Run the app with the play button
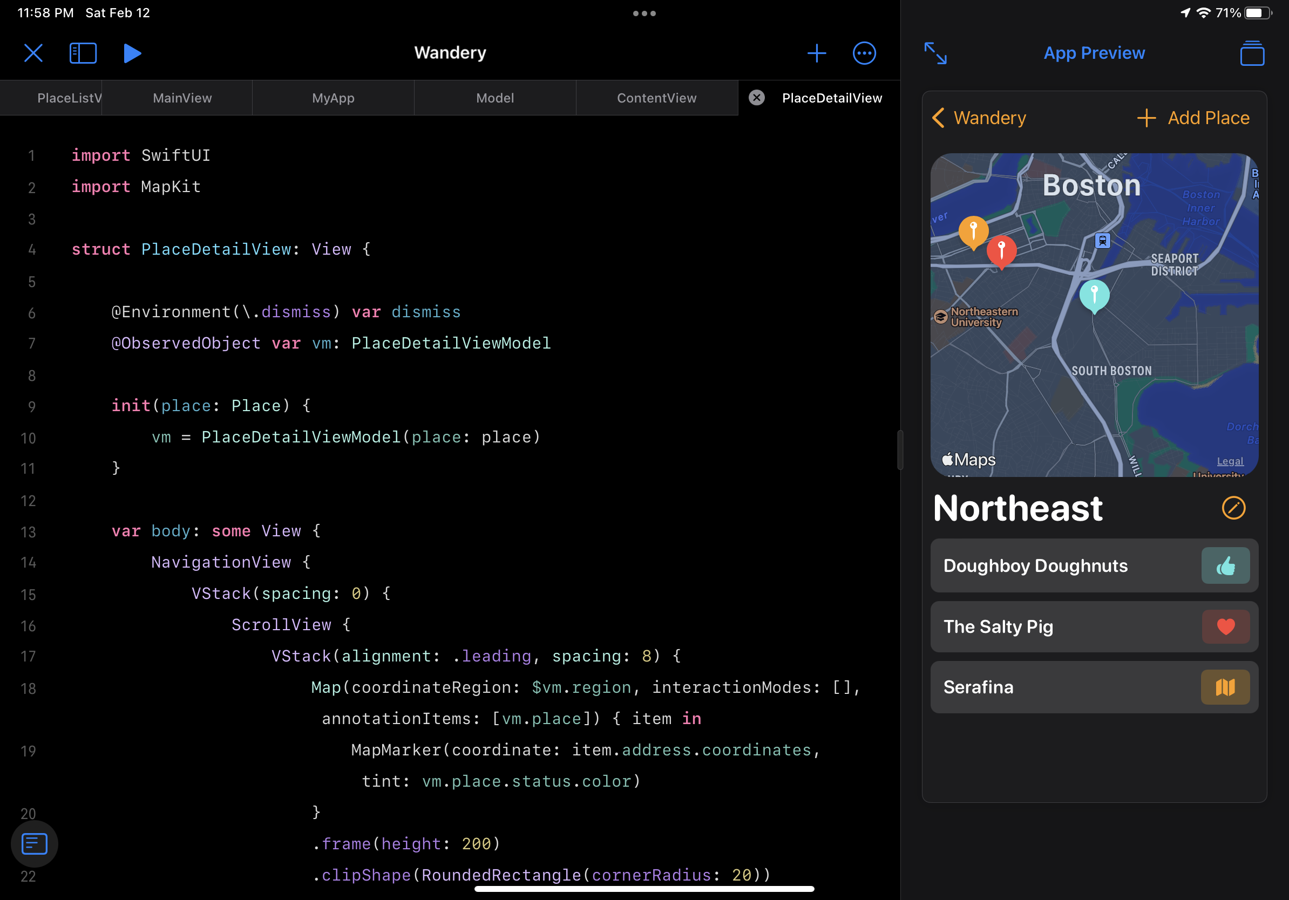 pyautogui.click(x=132, y=53)
